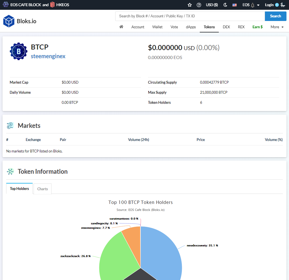The height and width of the screenshot is (280, 289).
Task: Open the Vote menu item
Action: coord(174,27)
